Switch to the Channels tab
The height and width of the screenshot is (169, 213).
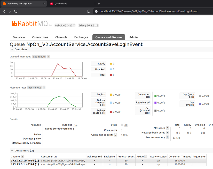tap(61, 37)
